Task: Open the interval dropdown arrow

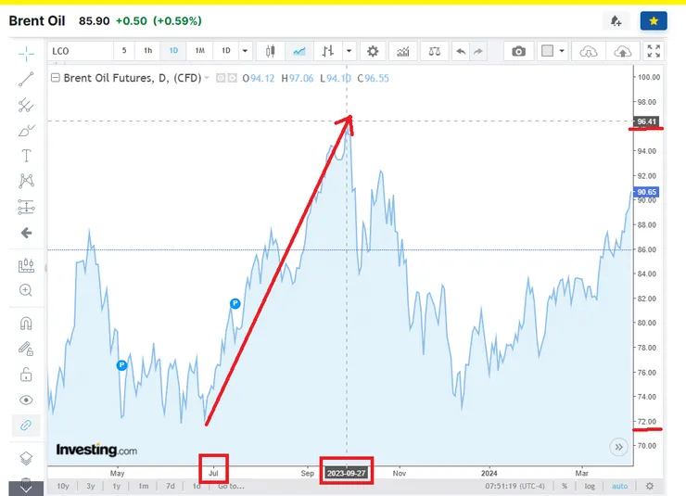Action: tap(245, 51)
